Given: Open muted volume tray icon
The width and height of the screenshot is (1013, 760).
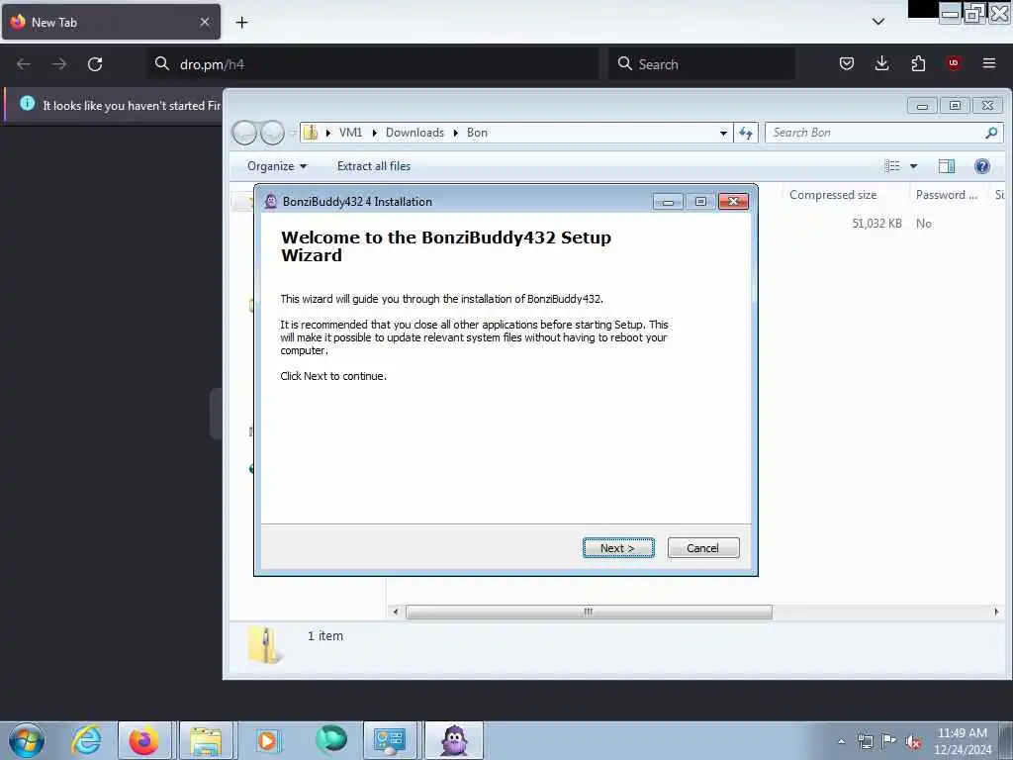Looking at the screenshot, I should [913, 742].
